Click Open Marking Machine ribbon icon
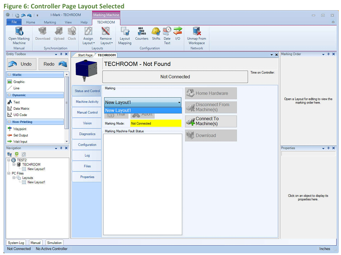Screen dimensions: 341x255 tap(19, 32)
